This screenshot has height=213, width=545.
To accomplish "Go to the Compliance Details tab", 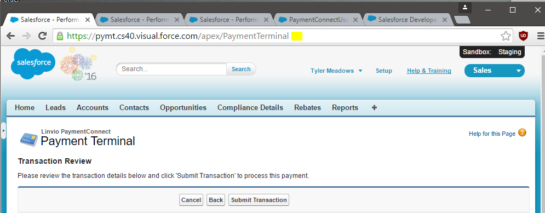I will pyautogui.click(x=250, y=108).
